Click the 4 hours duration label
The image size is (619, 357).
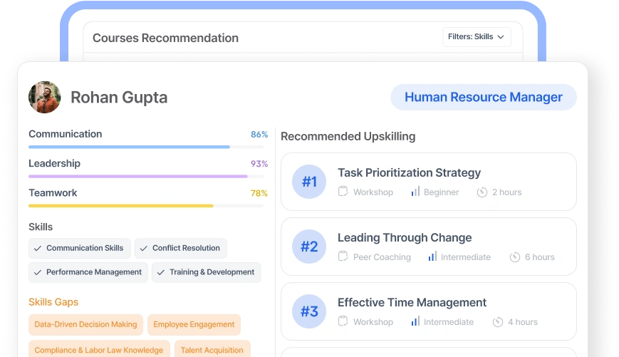pyautogui.click(x=523, y=322)
